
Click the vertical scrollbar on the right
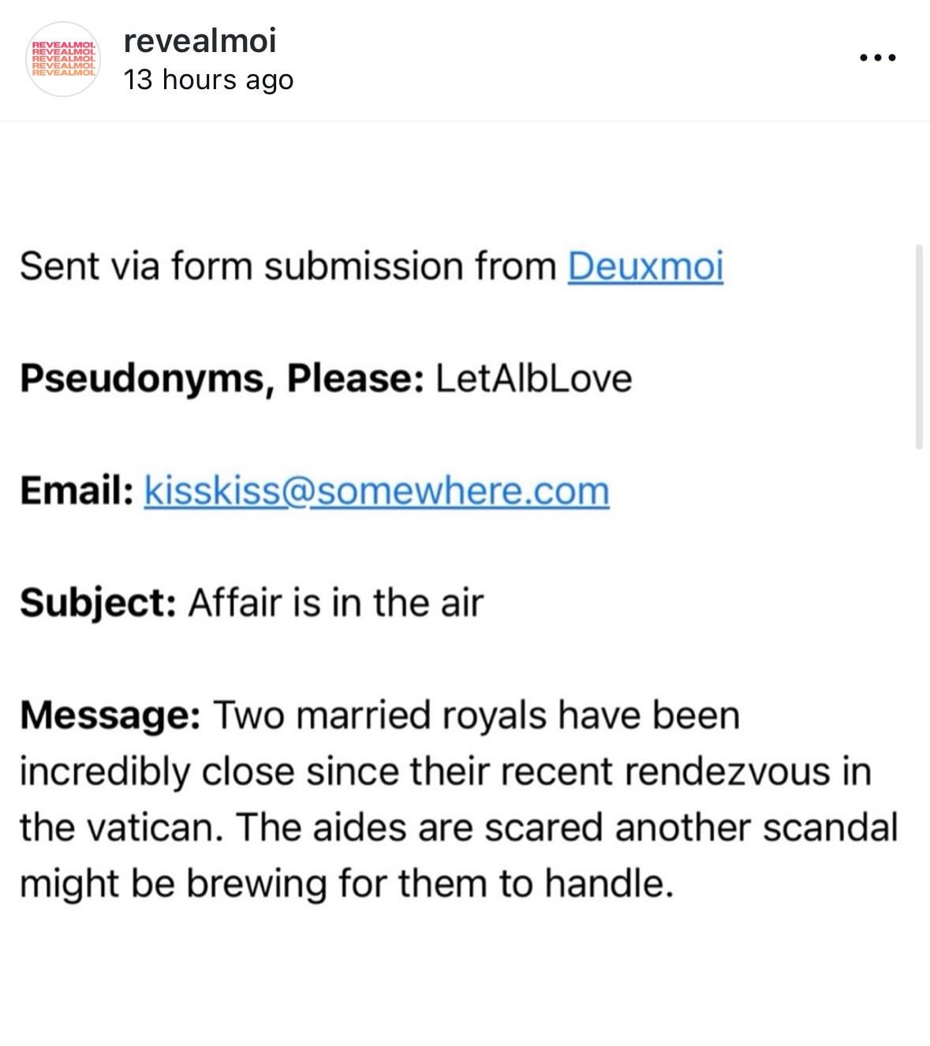click(918, 347)
